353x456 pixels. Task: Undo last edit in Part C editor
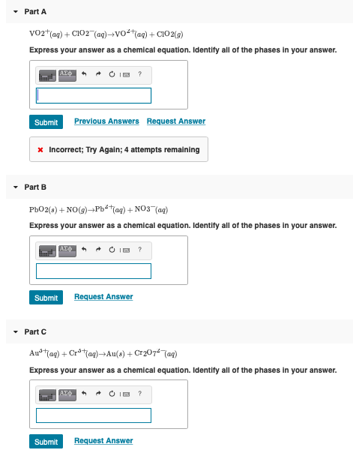(x=84, y=394)
